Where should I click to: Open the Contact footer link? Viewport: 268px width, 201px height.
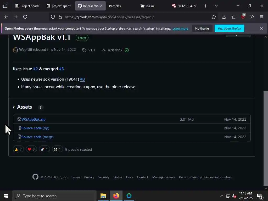[x=143, y=177]
